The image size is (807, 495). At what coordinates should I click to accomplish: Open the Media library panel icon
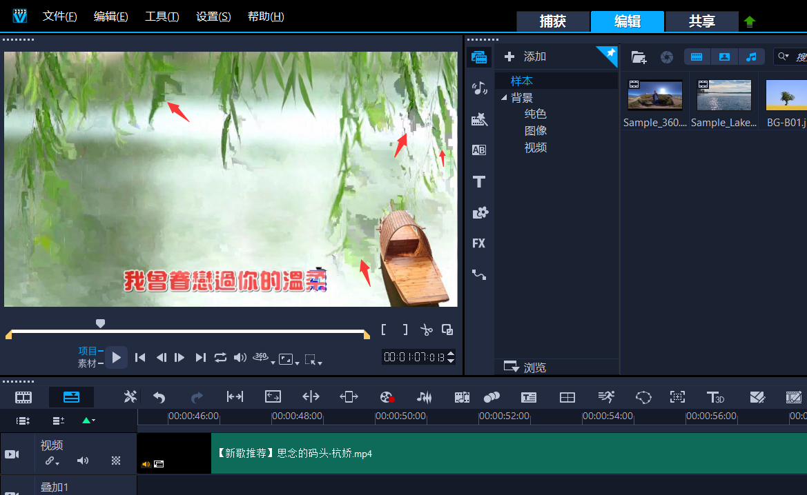479,57
